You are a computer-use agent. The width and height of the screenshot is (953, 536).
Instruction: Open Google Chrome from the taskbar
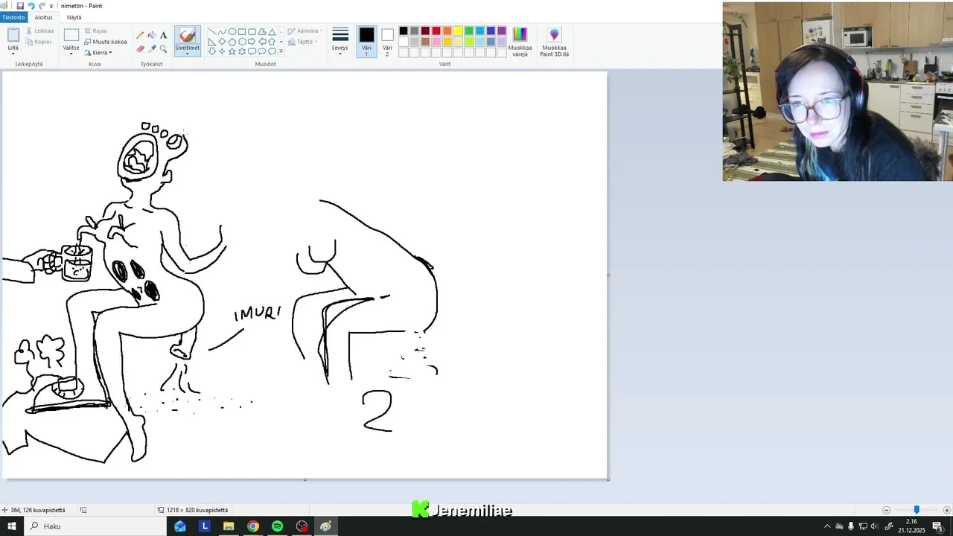click(x=253, y=526)
